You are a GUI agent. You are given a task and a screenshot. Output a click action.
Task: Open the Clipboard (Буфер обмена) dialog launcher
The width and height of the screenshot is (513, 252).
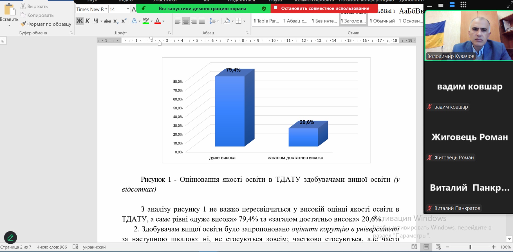[71, 33]
